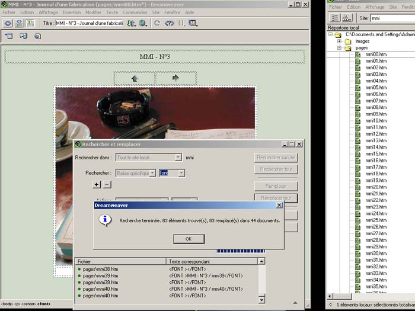
Task: Open the 'Tout le site local' dropdown
Action: point(178,158)
